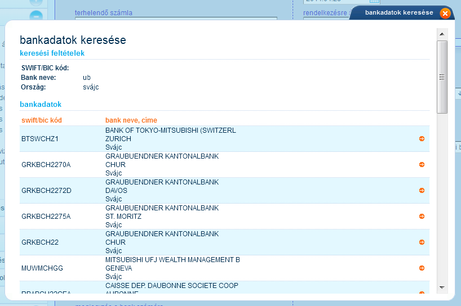The height and width of the screenshot is (306, 461).
Task: Choose arrow icon for GRKBCH2270A row
Action: [422, 165]
